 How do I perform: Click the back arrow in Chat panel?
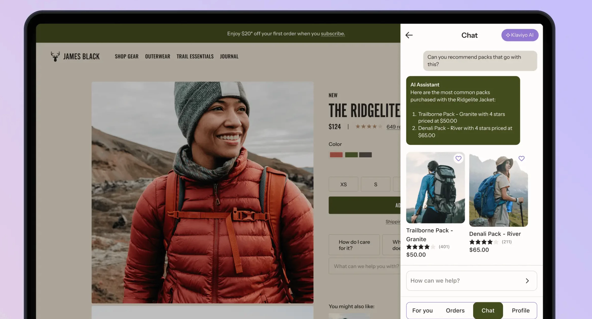pyautogui.click(x=409, y=35)
